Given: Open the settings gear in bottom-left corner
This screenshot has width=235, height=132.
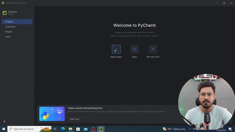Looking at the screenshot, I should pyautogui.click(x=4, y=121).
